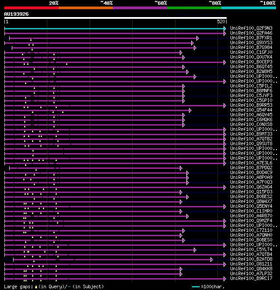Select the UniRef100_A7E3L6 hit
The image size is (280, 290).
point(251,163)
